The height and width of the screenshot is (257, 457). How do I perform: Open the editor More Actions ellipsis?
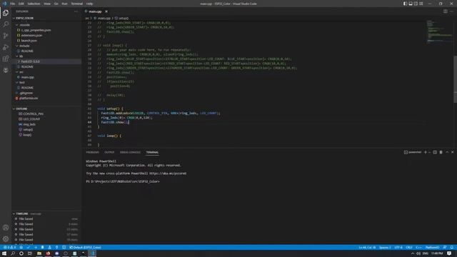coord(451,11)
